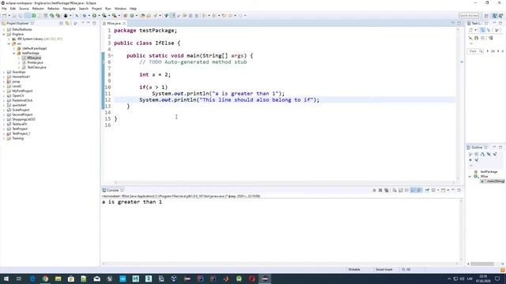Viewport: 506px width, 284px height.
Task: Click the Quick Access field
Action: coord(469,16)
